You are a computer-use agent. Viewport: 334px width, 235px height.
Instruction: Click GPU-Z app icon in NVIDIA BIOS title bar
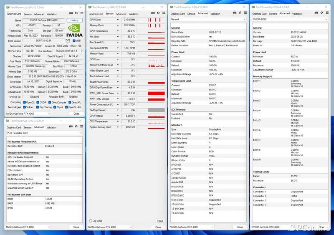click(x=253, y=7)
